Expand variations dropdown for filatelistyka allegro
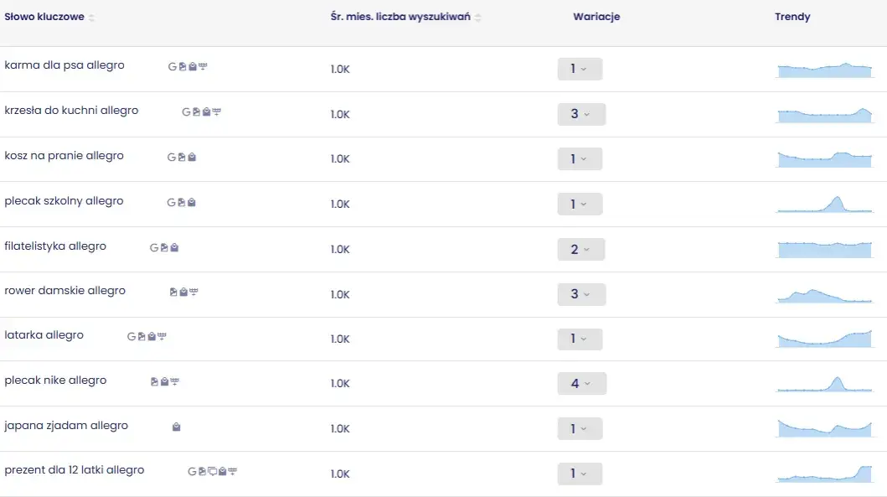The image size is (887, 497). [x=581, y=250]
